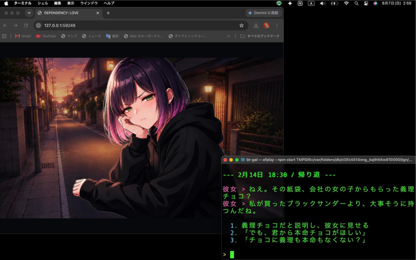Click the Notion icon in menu bar
This screenshot has height=260, width=416.
point(300,3)
